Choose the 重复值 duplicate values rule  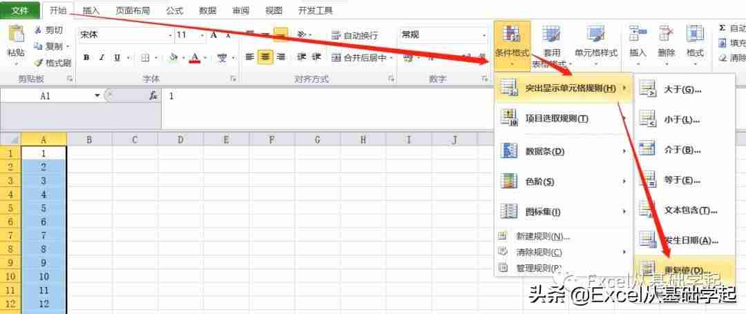[x=685, y=269]
